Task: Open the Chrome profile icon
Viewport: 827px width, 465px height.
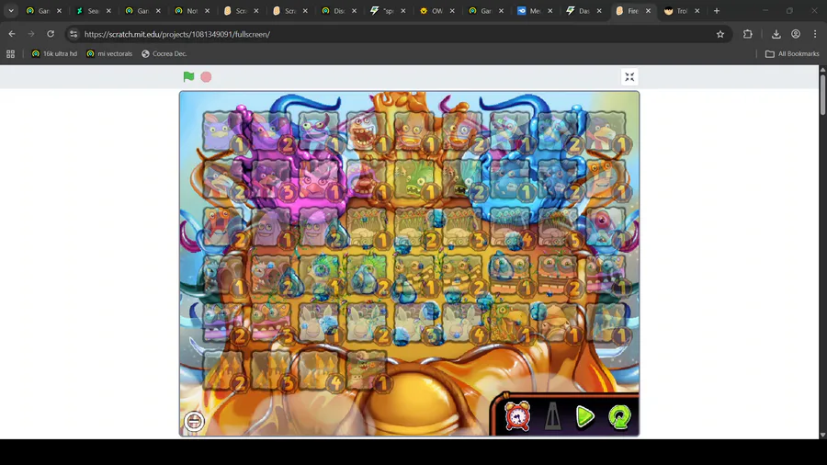Action: tap(796, 34)
